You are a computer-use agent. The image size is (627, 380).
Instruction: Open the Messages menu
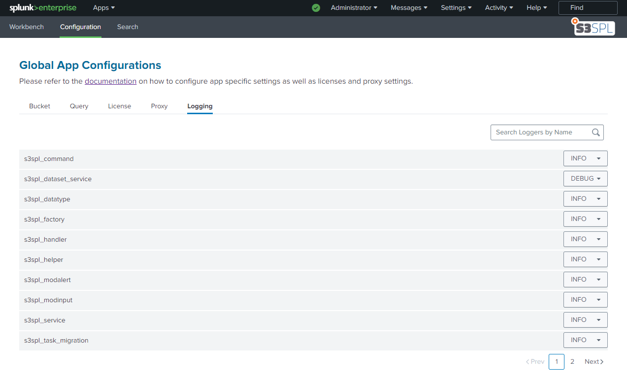click(409, 8)
